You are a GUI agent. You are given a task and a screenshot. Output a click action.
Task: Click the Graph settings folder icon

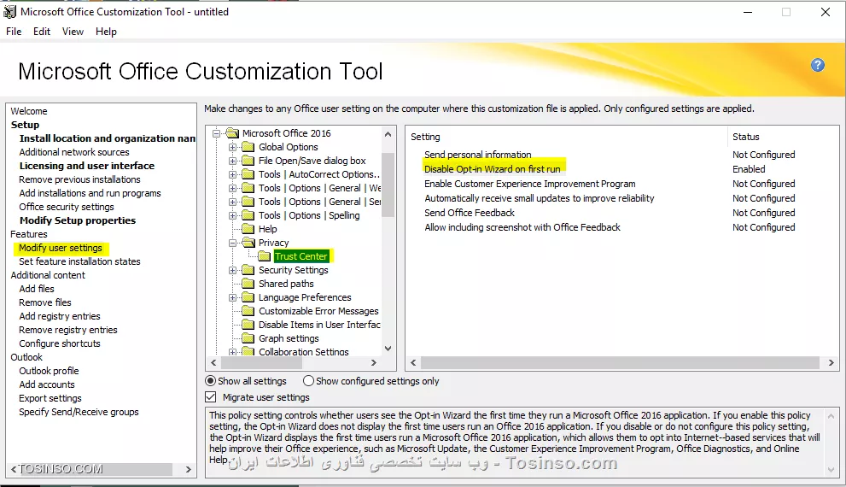tap(248, 338)
